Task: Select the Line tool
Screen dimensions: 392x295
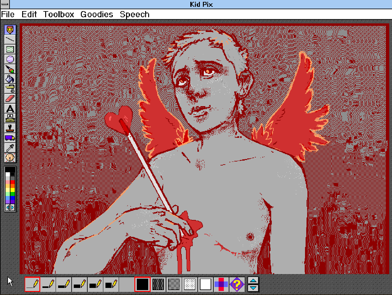Action: point(10,40)
